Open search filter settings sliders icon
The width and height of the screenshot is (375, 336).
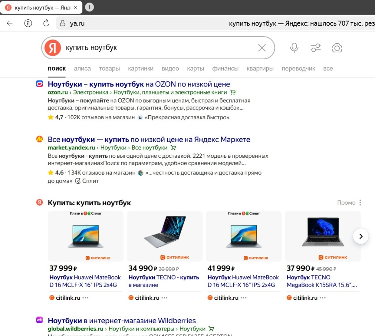coord(315,48)
